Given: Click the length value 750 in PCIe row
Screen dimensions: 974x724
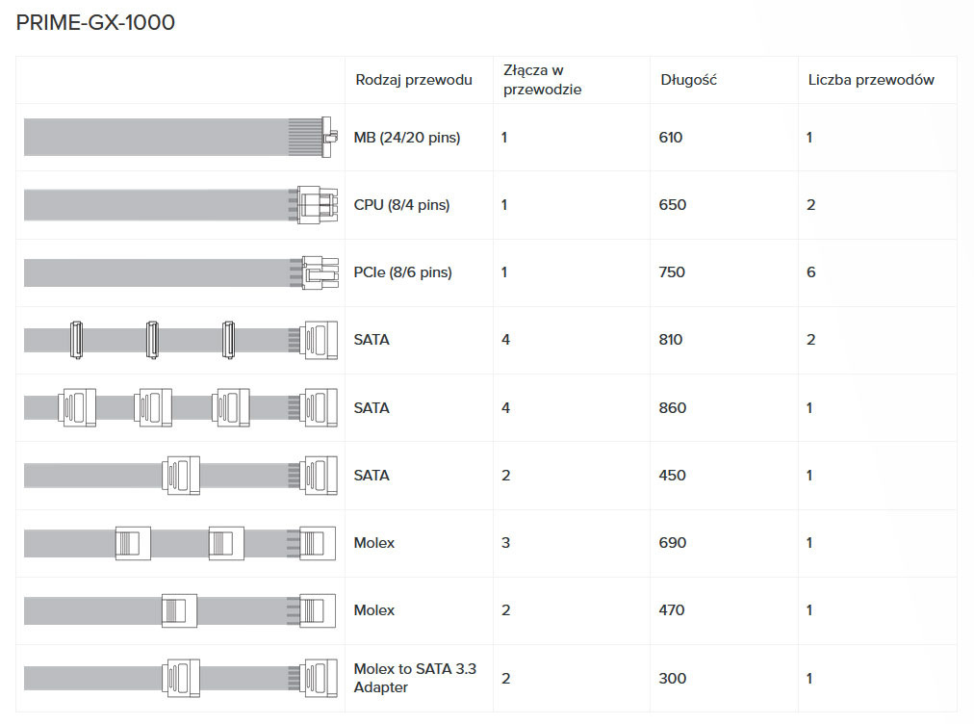Looking at the screenshot, I should pyautogui.click(x=673, y=272).
